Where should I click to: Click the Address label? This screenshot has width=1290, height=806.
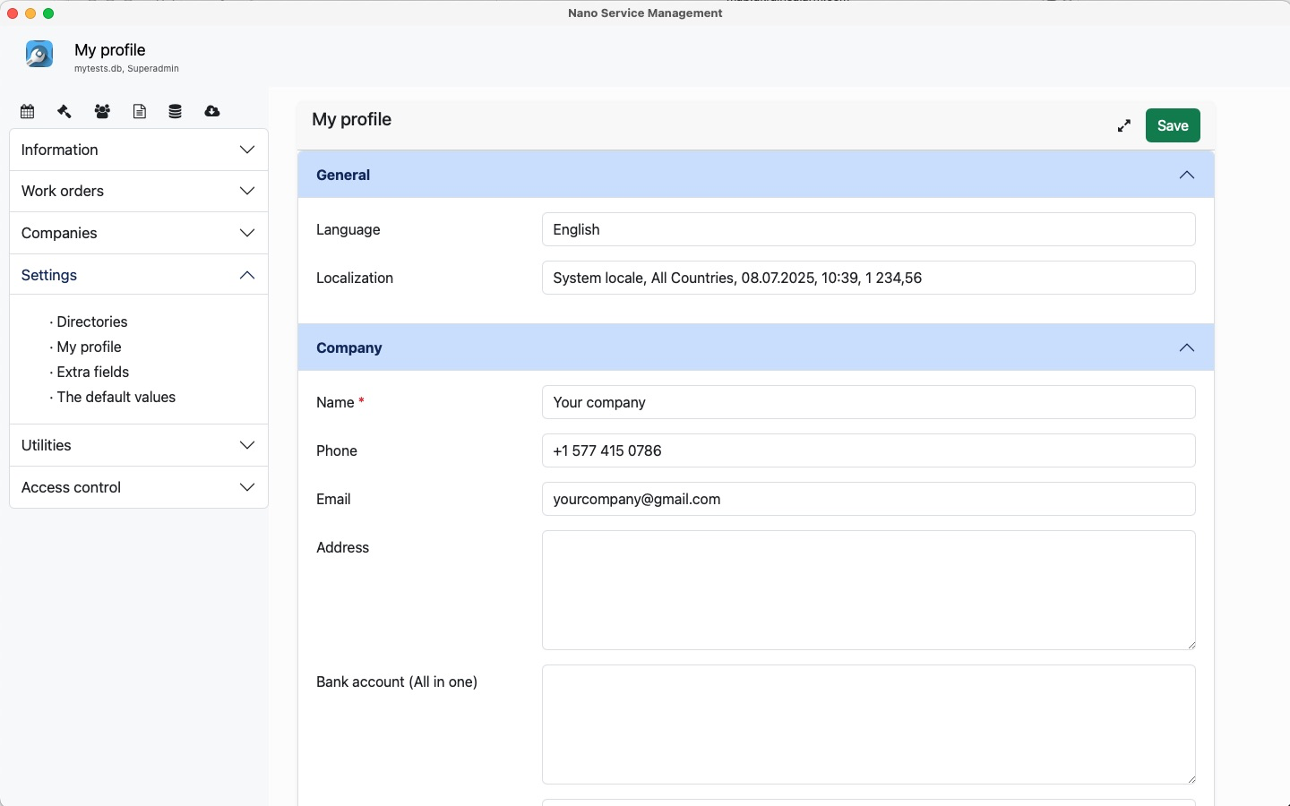click(343, 548)
